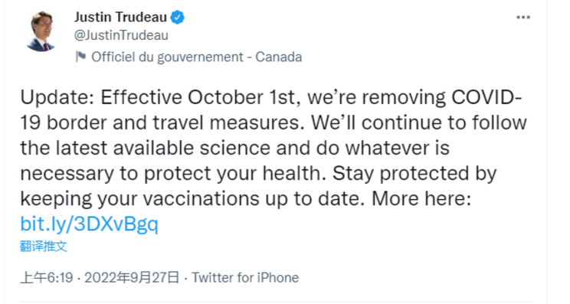Image resolution: width=570 pixels, height=304 pixels.
Task: Open the Twitter for iPhone source link
Action: pyautogui.click(x=245, y=278)
